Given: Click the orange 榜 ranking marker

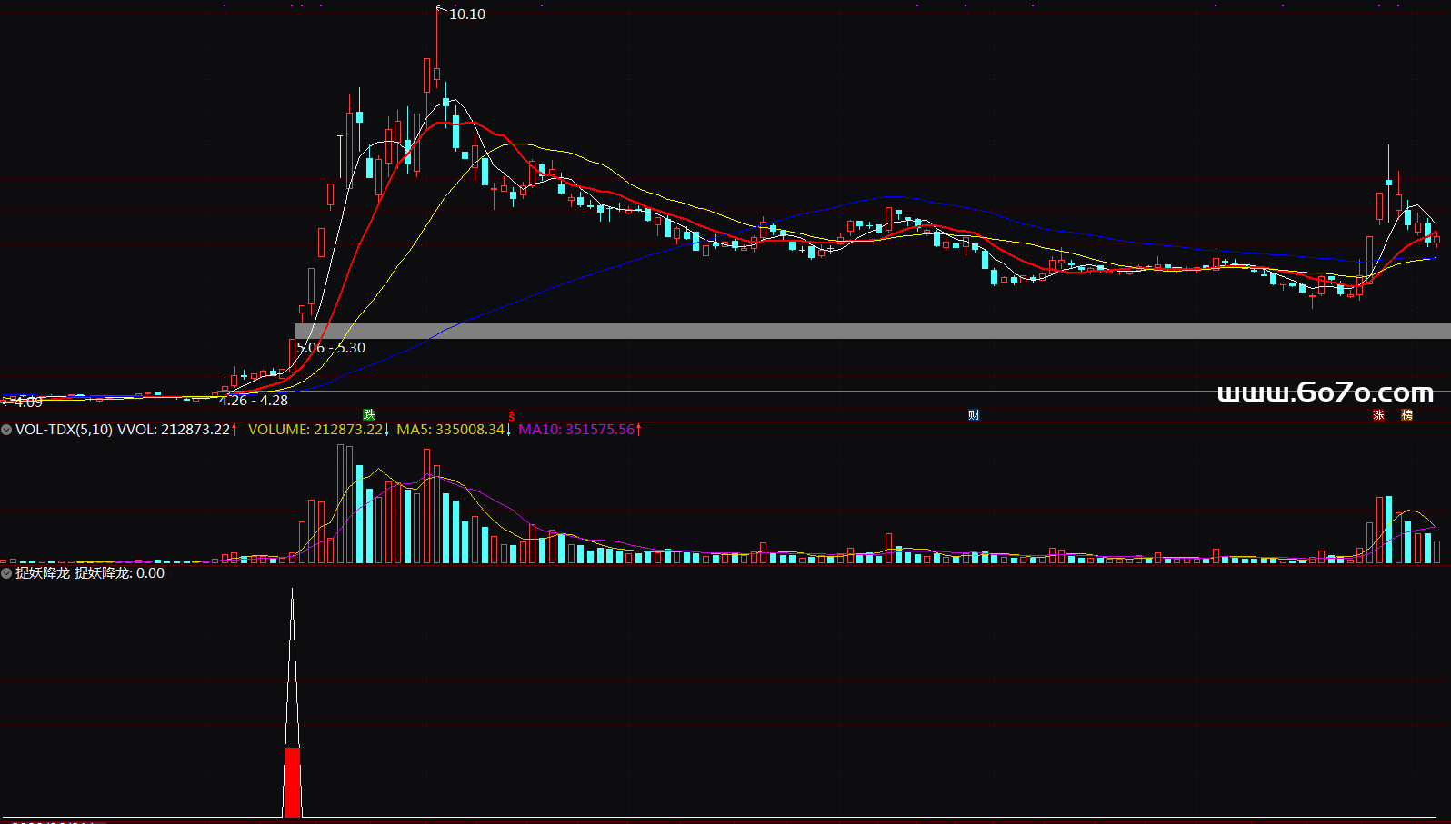Looking at the screenshot, I should [x=1406, y=415].
